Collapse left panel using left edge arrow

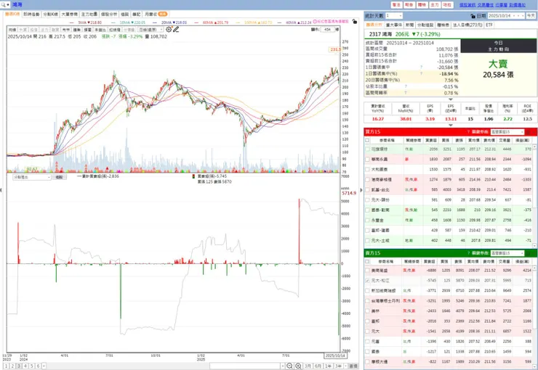[x=1, y=190]
